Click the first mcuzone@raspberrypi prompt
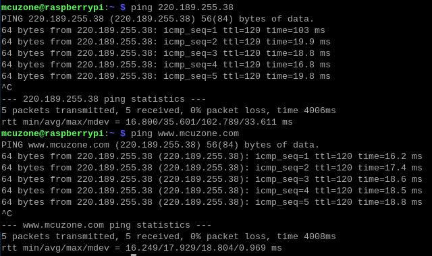 53,7
